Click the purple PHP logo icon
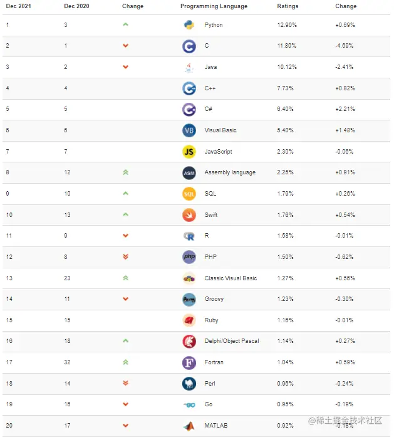 tap(189, 256)
